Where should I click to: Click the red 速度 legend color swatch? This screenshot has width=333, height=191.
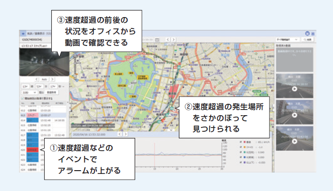[245, 142]
